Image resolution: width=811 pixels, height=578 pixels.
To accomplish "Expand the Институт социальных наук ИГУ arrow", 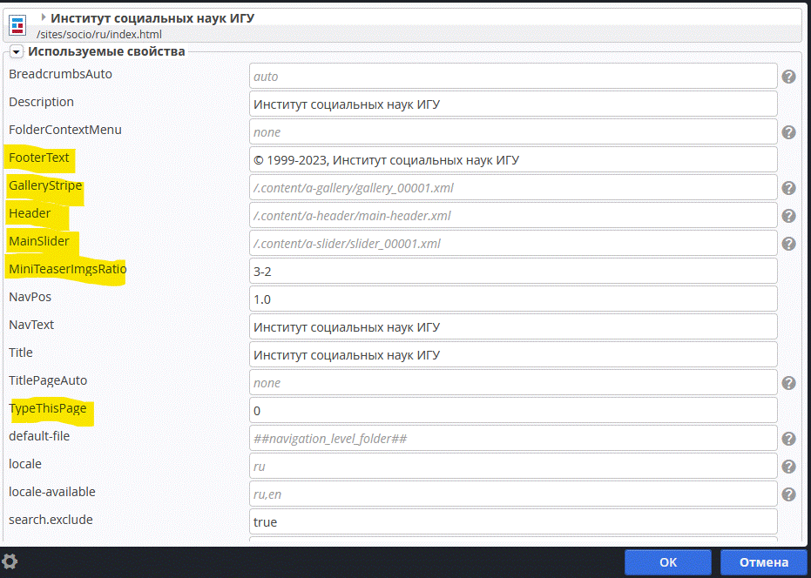I will 44,17.
